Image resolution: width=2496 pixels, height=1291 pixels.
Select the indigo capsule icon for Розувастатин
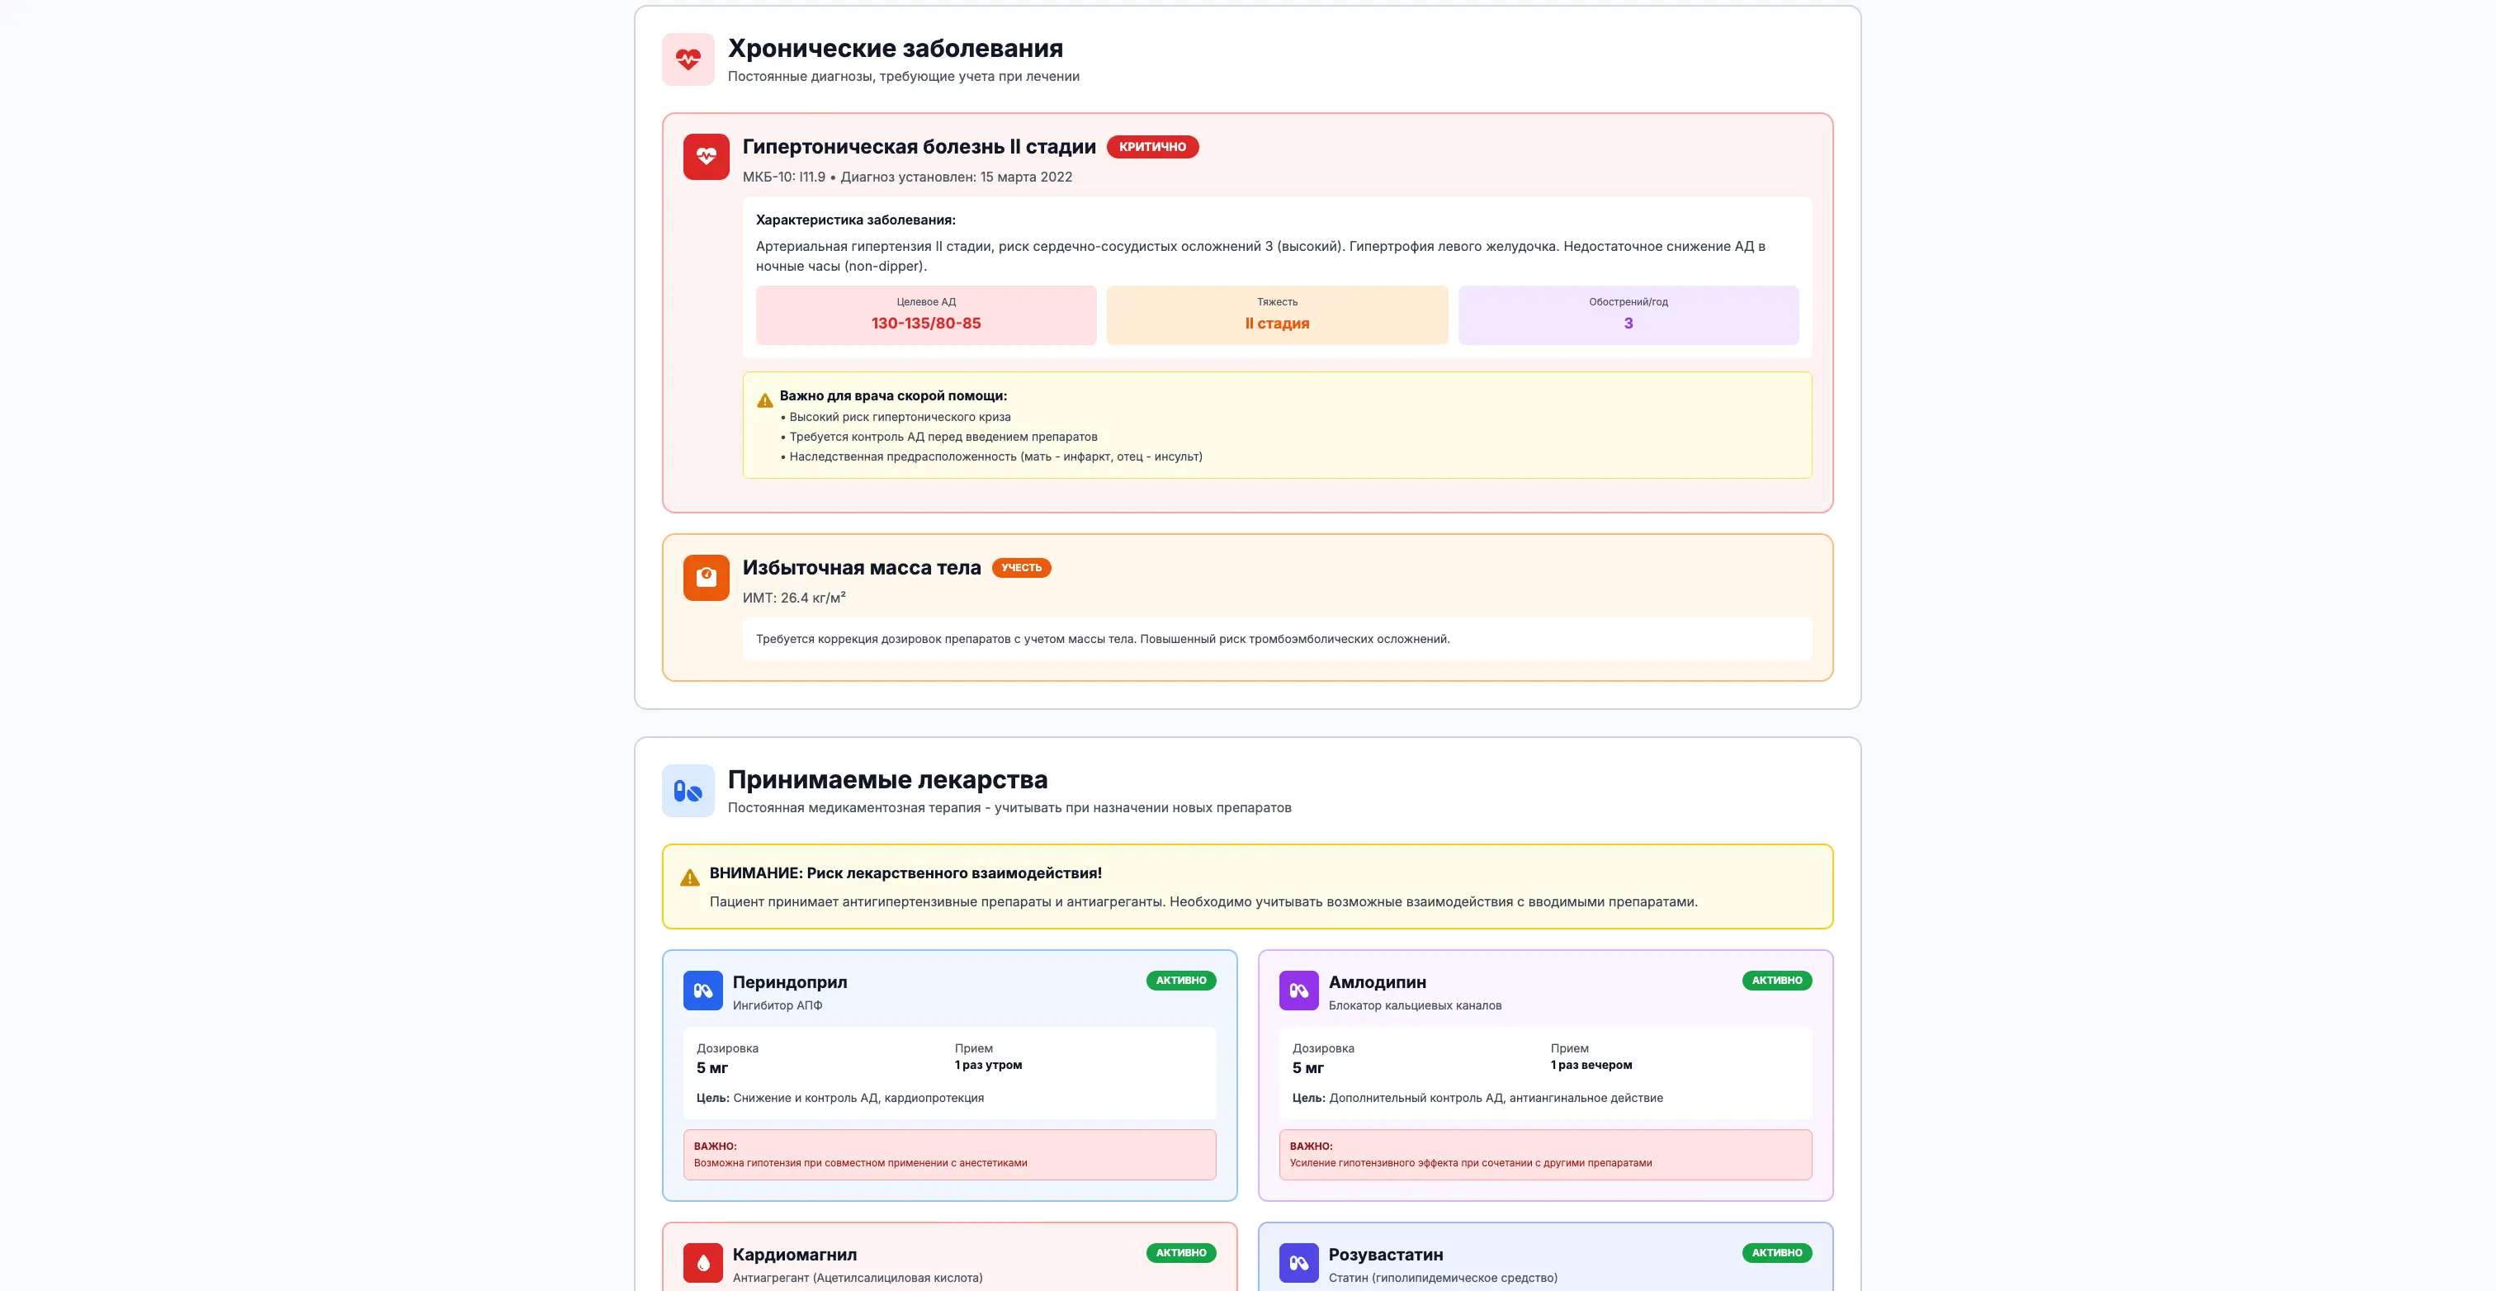coord(1299,1262)
